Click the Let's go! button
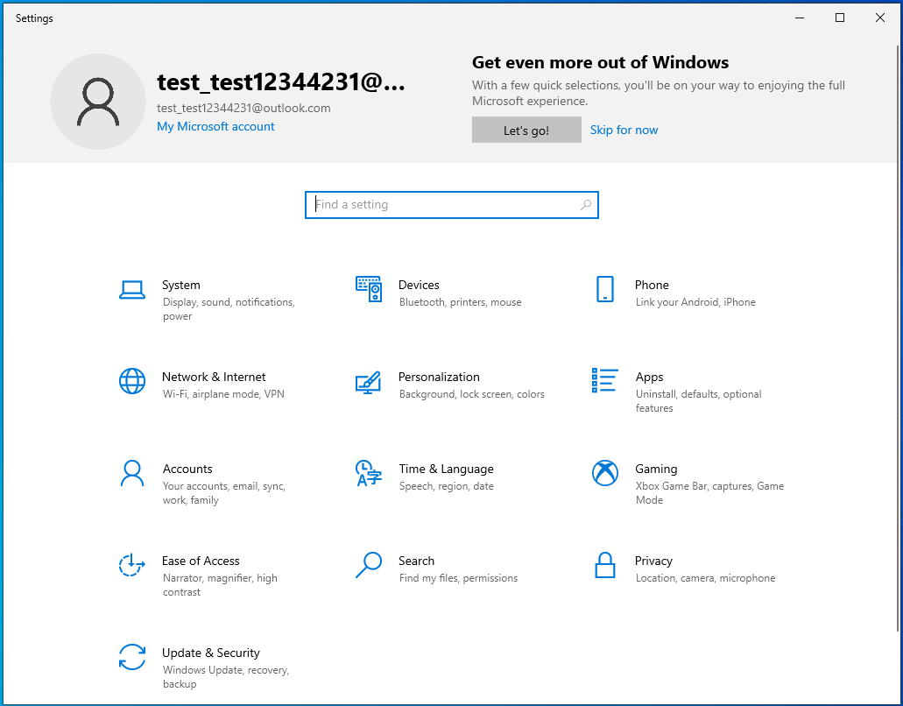The height and width of the screenshot is (706, 903). click(526, 130)
